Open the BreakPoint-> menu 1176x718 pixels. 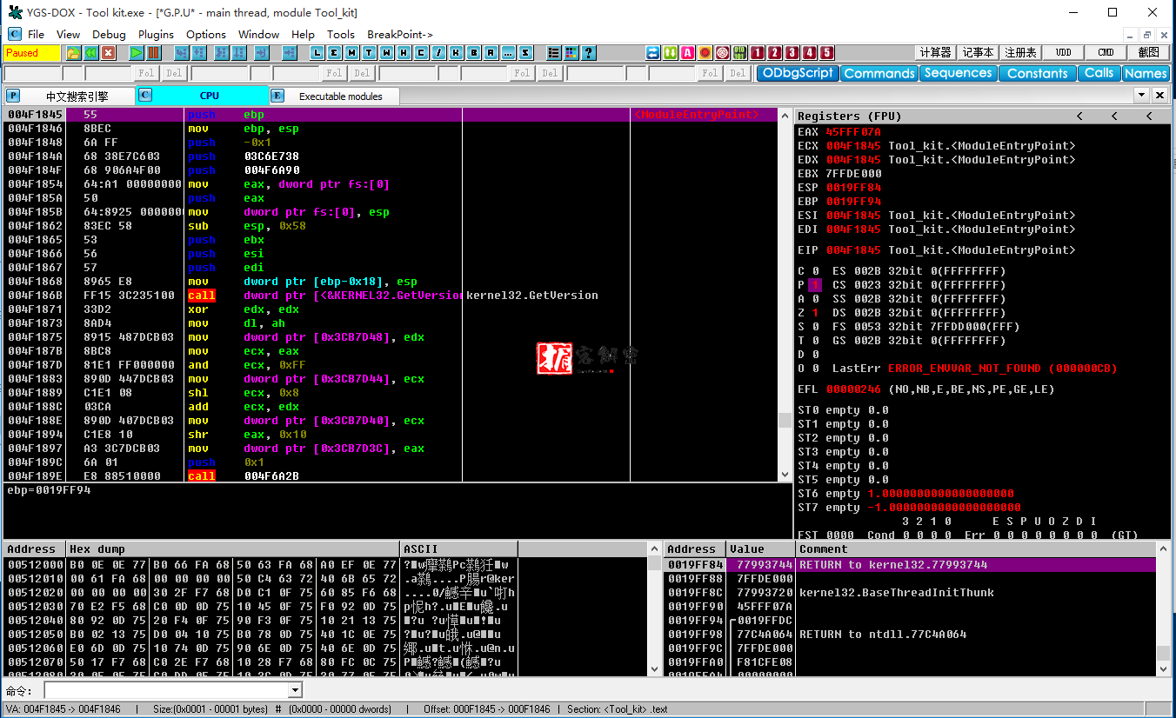[400, 34]
